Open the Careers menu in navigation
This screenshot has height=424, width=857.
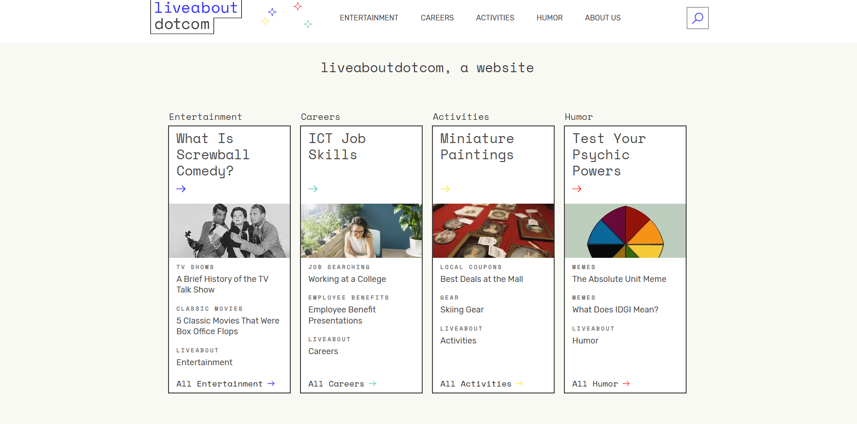[x=437, y=18]
